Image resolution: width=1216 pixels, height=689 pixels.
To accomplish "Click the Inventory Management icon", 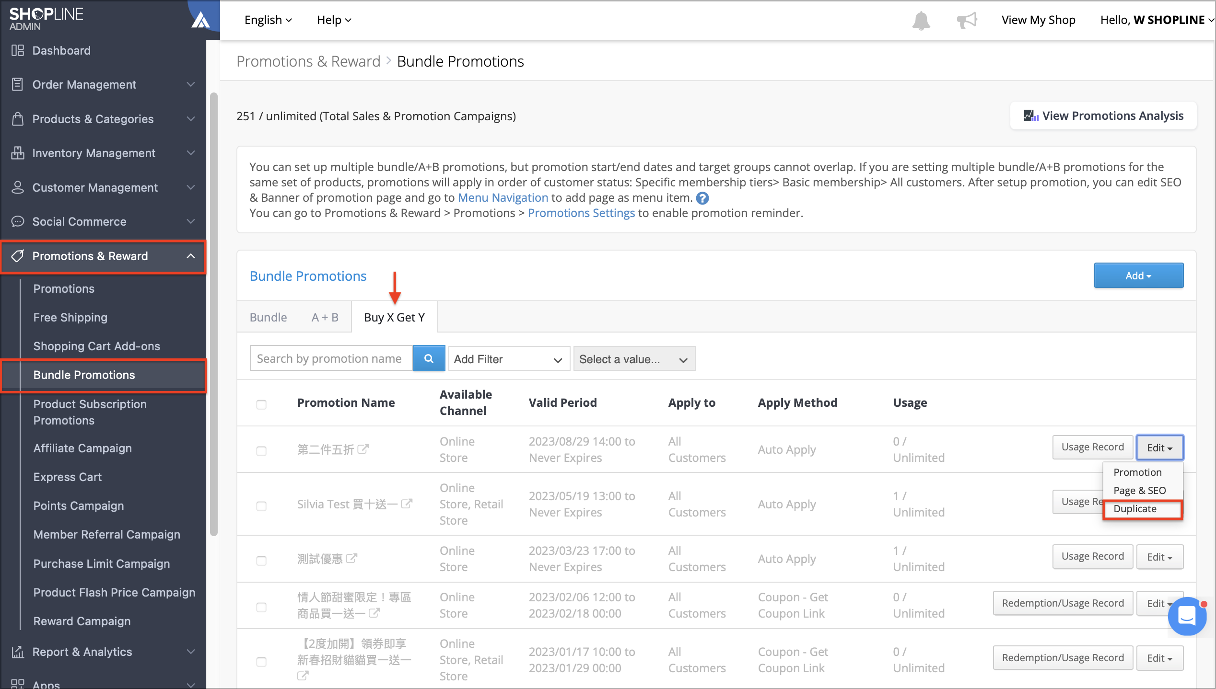I will coord(18,153).
